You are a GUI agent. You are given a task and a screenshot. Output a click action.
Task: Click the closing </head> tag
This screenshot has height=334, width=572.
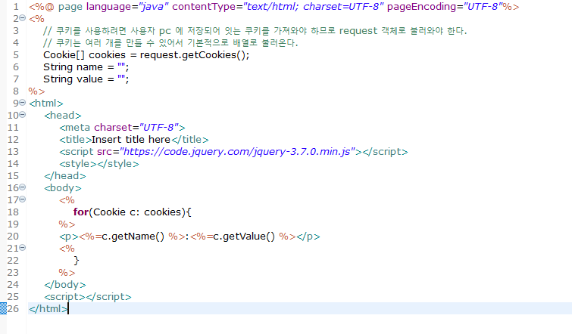tap(65, 176)
